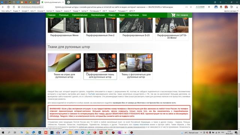
Task: Open Перфорированная ткань для рулонных штор link
Action: pyautogui.click(x=100, y=76)
